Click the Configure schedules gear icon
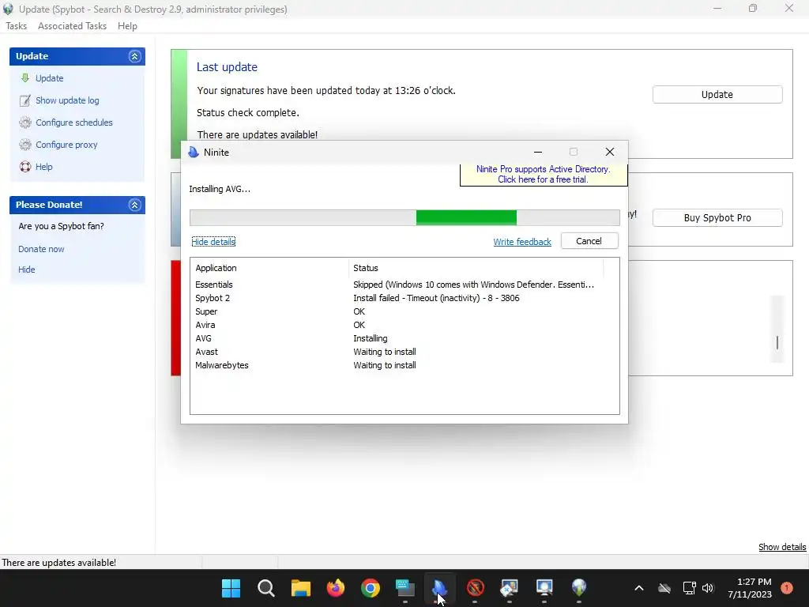 tap(24, 123)
